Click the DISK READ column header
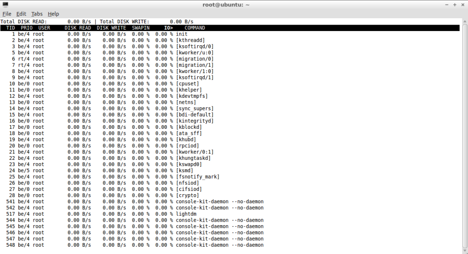Screen dimensions: 468x254 click(78, 28)
